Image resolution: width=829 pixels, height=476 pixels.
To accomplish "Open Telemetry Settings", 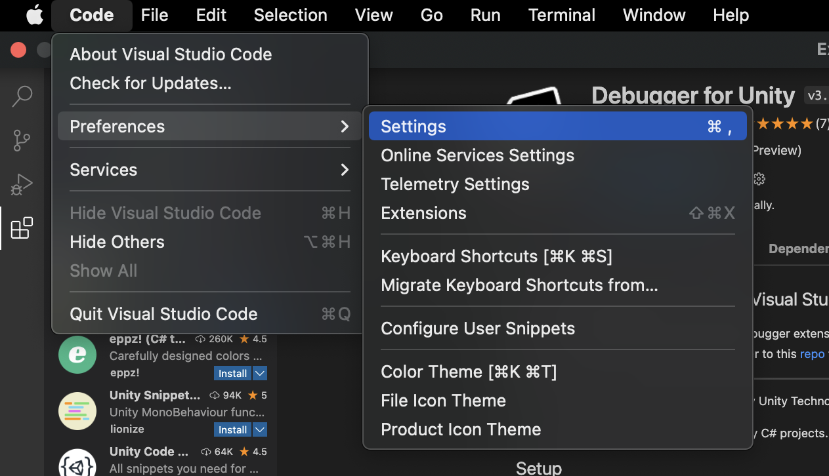I will 558,184.
